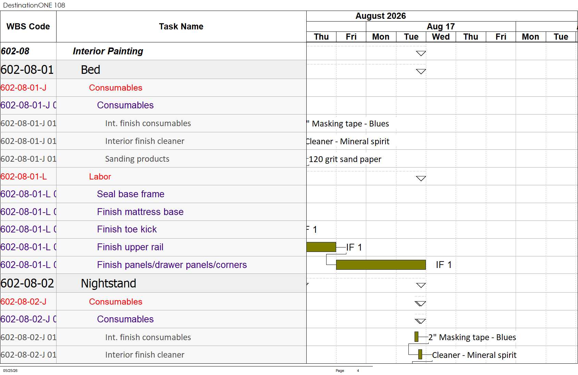Viewport: 578px width, 375px height.
Task: Select the Finish panels/drawer panels/corners Gantt bar
Action: click(381, 265)
